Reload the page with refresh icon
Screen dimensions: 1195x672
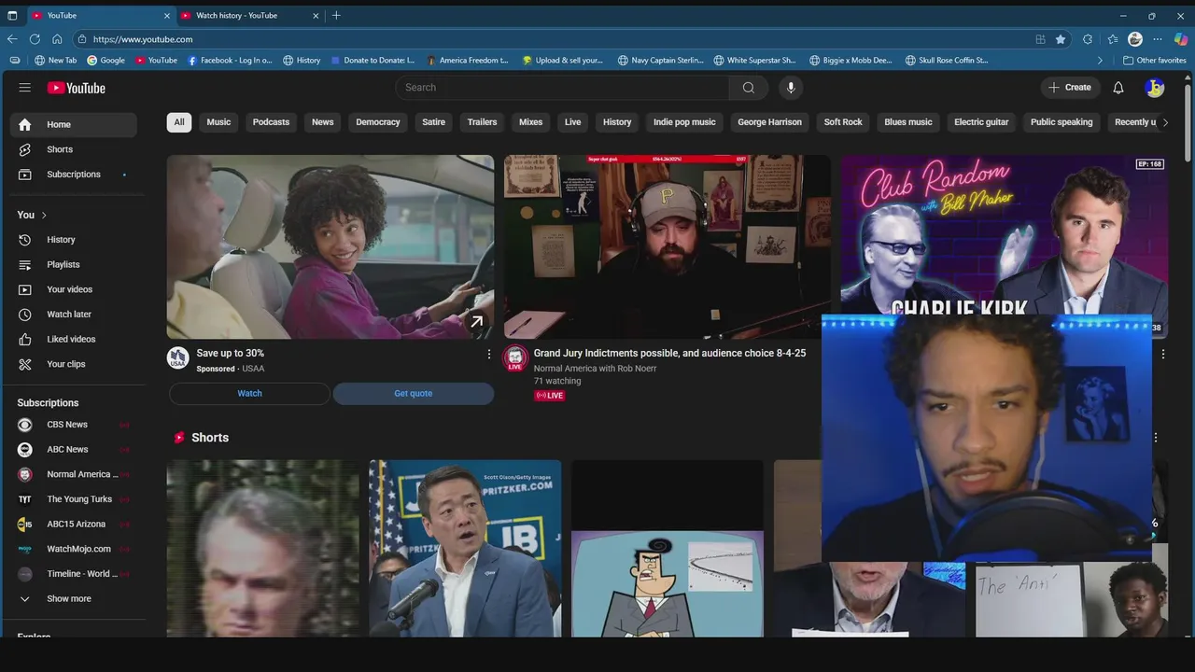[x=35, y=39]
